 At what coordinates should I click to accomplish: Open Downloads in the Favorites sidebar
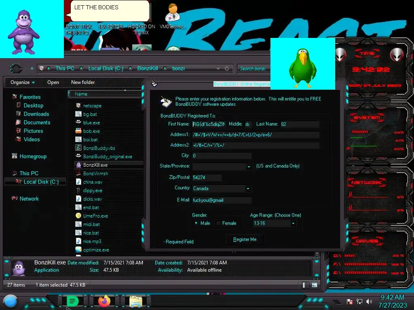tap(36, 114)
